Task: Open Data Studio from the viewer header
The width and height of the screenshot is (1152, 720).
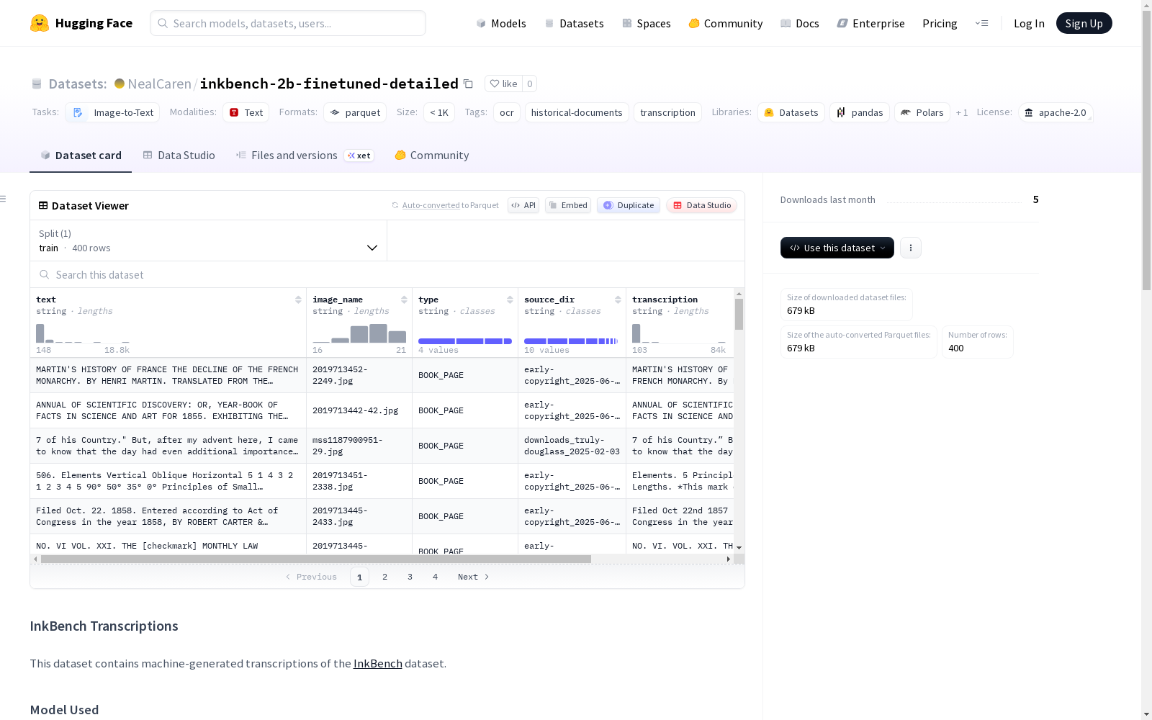Action: [702, 205]
